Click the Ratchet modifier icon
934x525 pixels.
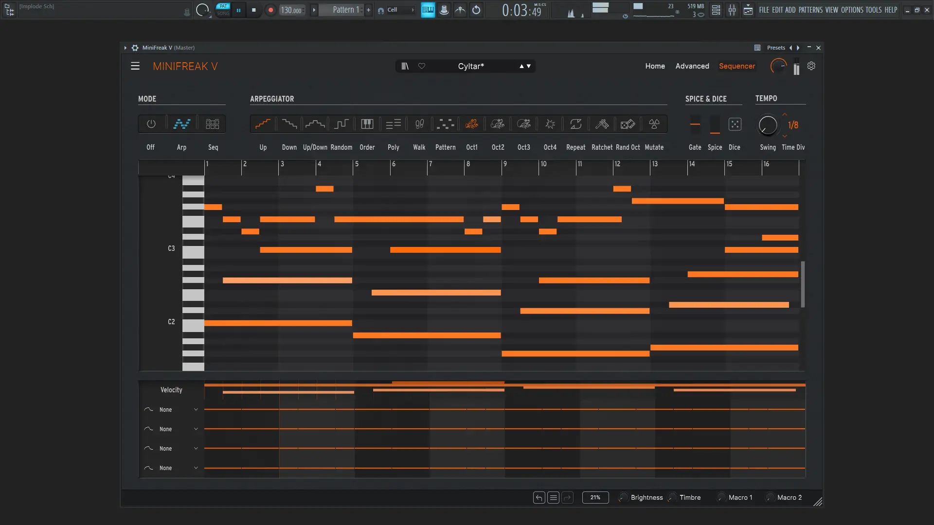pos(602,124)
